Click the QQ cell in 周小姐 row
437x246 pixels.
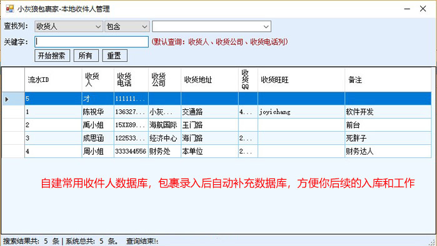coord(248,151)
